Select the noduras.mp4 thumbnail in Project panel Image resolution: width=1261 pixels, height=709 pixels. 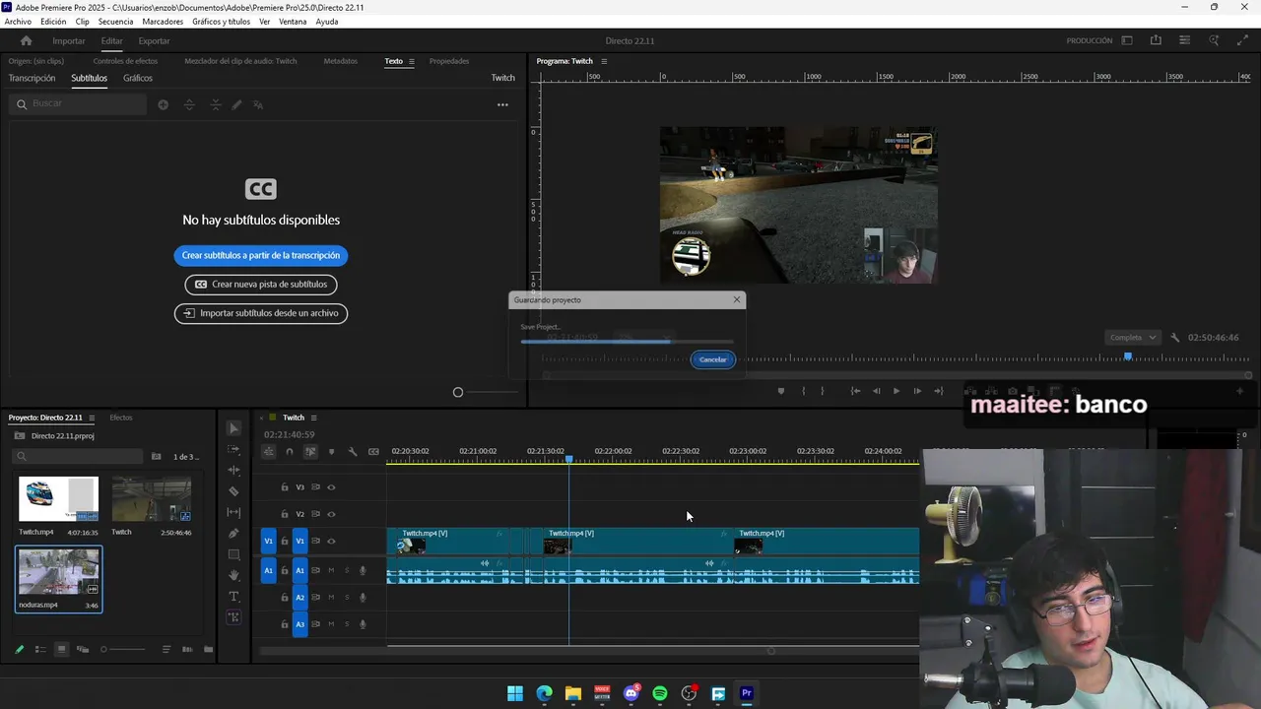58,573
